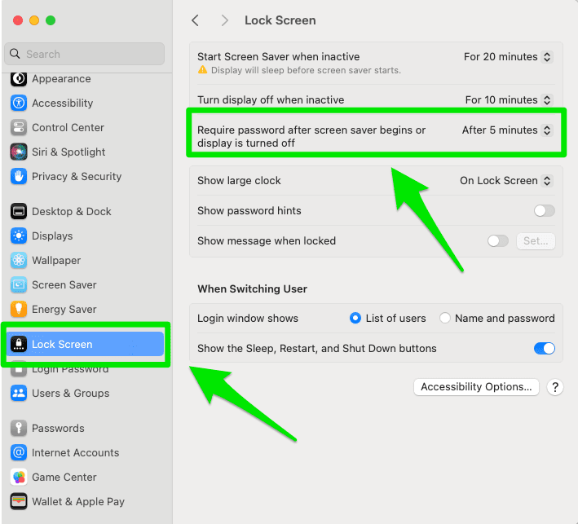The height and width of the screenshot is (524, 578).
Task: Click the Desktop & Dock icon
Action: pyautogui.click(x=18, y=212)
